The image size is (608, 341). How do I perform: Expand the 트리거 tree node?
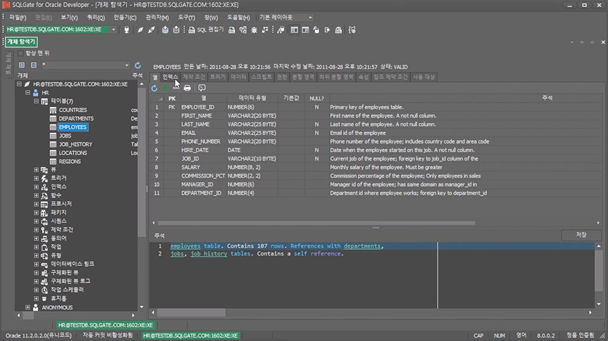36,178
